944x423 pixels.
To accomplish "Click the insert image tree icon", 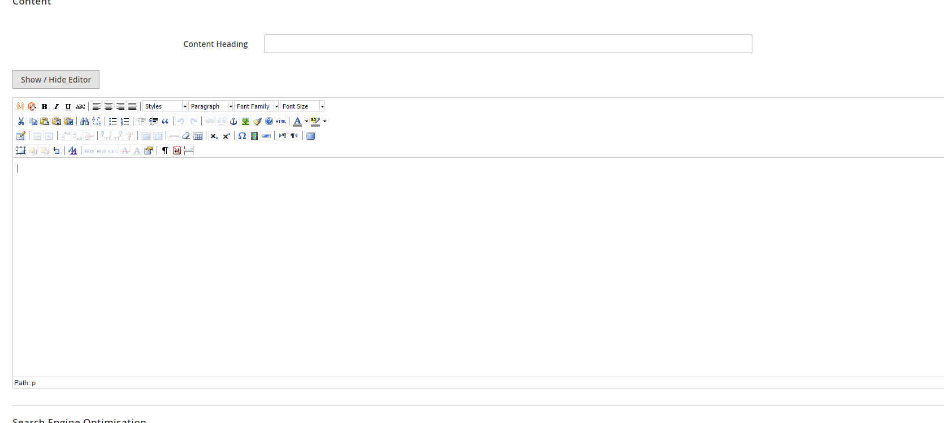I will (245, 121).
